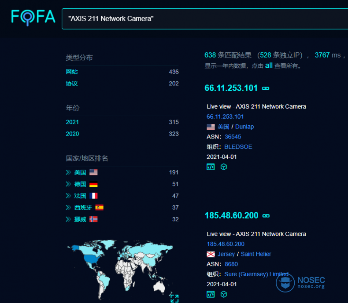Open ASN 8680 link
The height and width of the screenshot is (303, 348).
231,264
